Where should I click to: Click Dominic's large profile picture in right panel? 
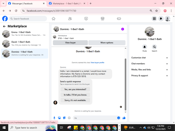tap(149, 32)
